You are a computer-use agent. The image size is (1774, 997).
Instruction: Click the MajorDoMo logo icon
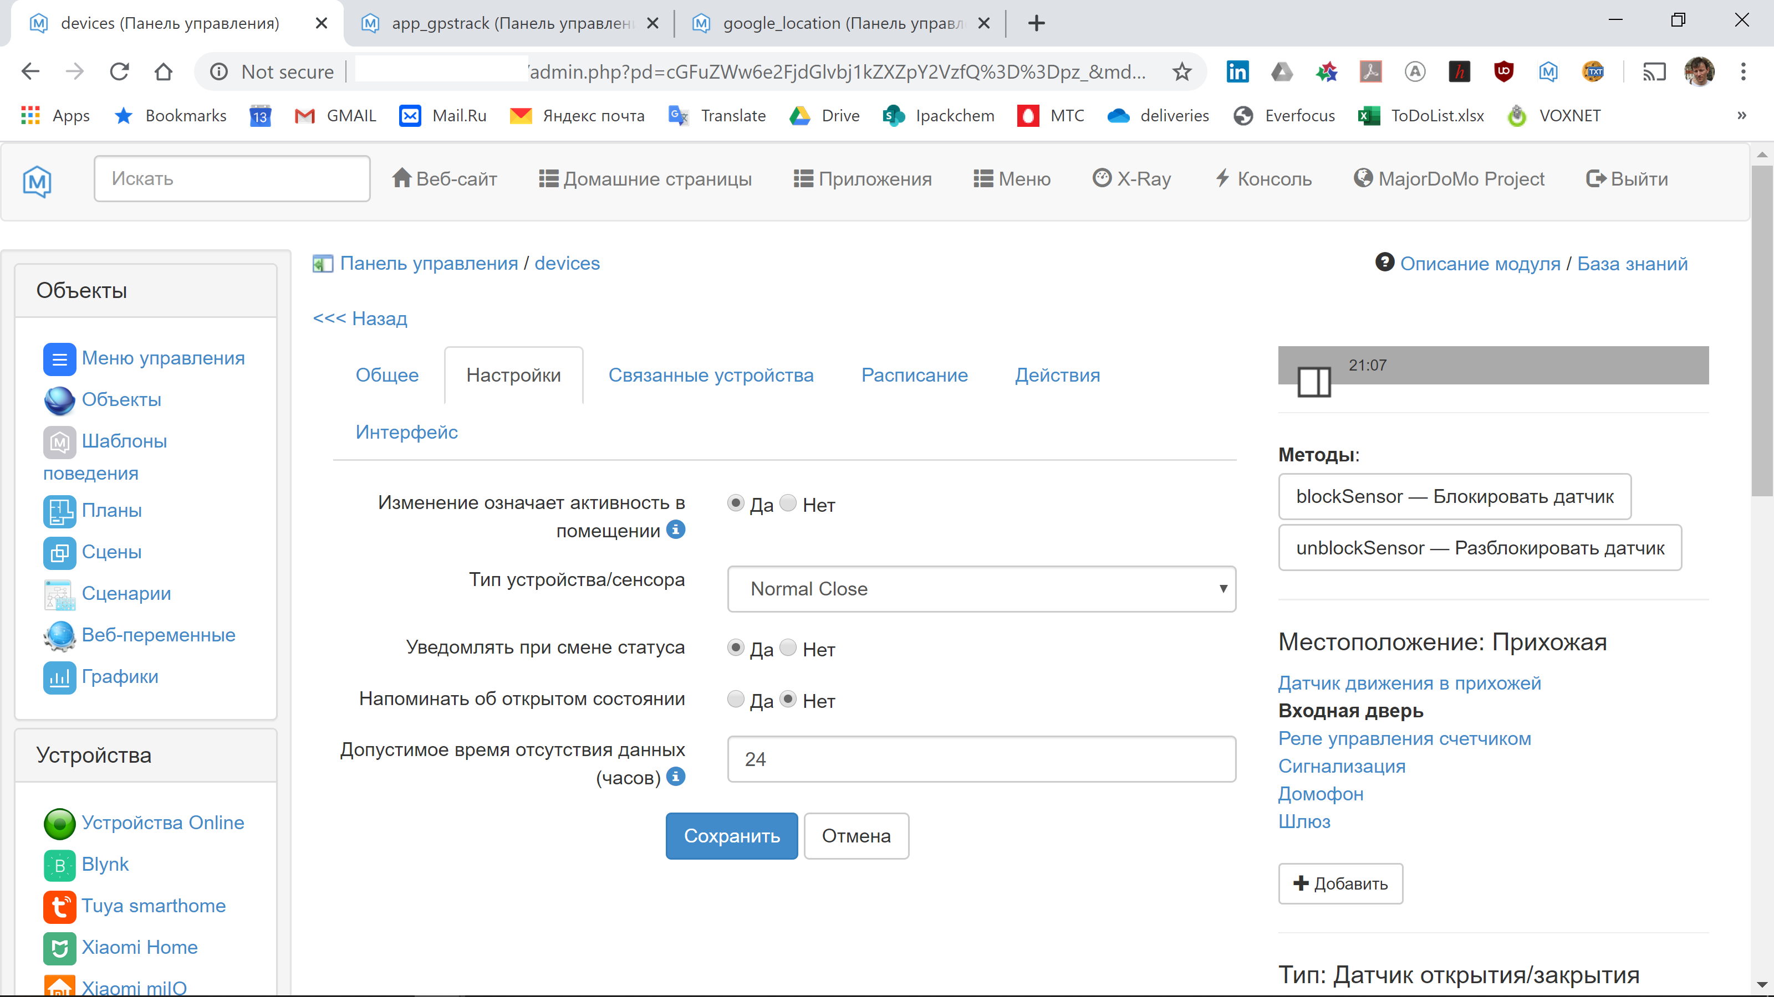tap(37, 181)
